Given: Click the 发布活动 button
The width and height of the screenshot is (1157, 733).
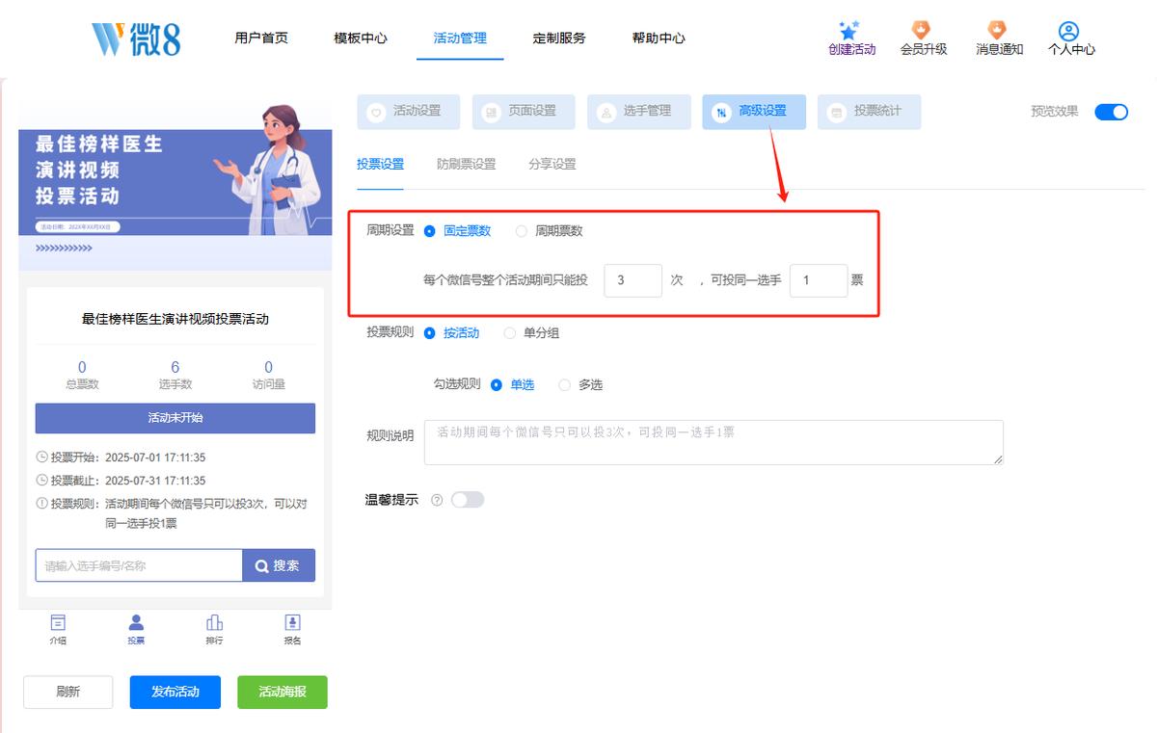Looking at the screenshot, I should tap(175, 692).
